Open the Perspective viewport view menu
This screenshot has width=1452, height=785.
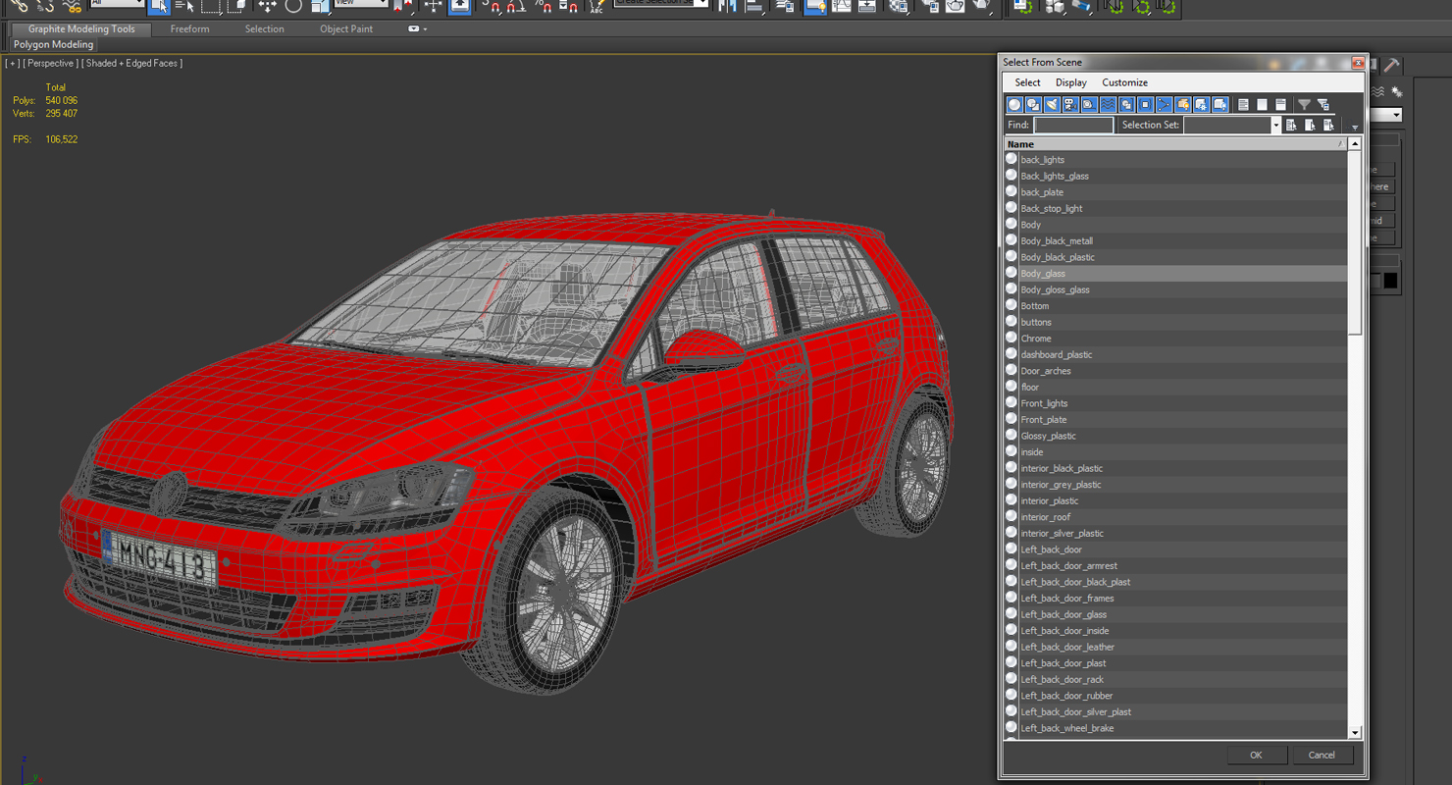pos(50,63)
